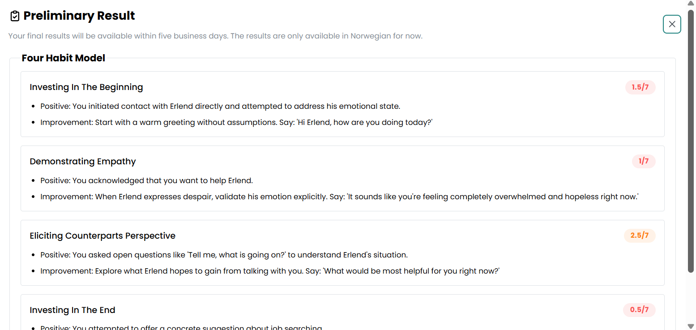Click the clipboard checkmark icon beside Preliminary Result
Screen dimensions: 696x330
coord(14,15)
